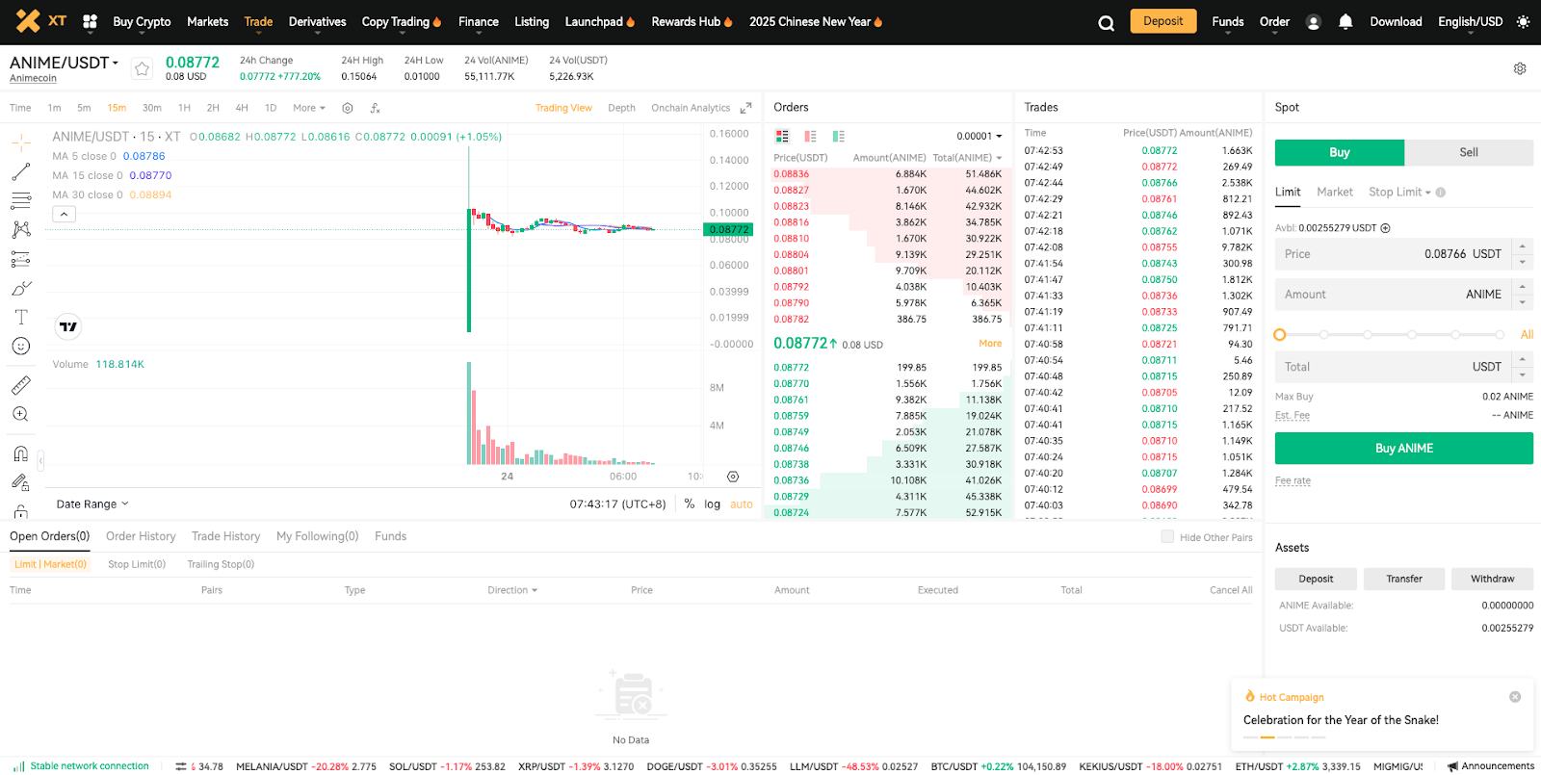Toggle light/dark theme icon
The width and height of the screenshot is (1541, 775).
1523,21
